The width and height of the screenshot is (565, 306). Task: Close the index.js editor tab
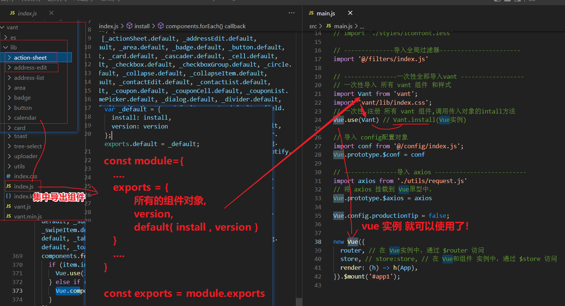click(x=51, y=13)
